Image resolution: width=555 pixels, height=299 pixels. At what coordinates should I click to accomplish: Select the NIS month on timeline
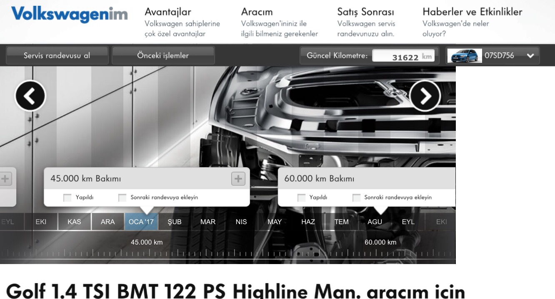(241, 222)
